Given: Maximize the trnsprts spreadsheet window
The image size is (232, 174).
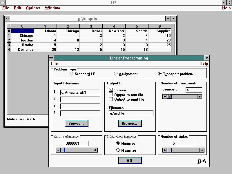Looking at the screenshot, I should click(x=174, y=19).
